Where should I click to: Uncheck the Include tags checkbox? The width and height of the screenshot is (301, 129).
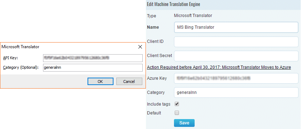[177, 104]
